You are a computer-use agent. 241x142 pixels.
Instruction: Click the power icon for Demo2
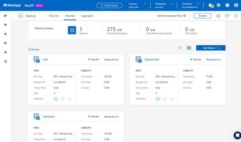click(218, 16)
